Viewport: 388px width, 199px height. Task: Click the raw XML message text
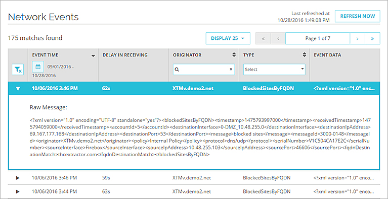200,138
